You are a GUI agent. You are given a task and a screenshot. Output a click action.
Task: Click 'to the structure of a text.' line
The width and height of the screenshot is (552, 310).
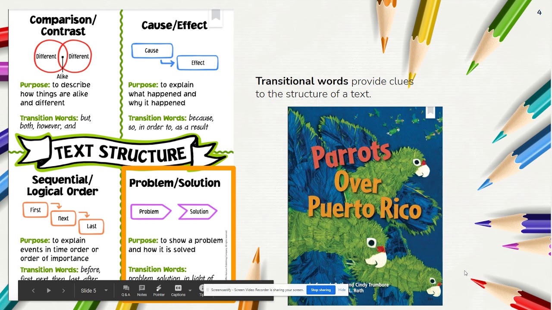(x=313, y=94)
